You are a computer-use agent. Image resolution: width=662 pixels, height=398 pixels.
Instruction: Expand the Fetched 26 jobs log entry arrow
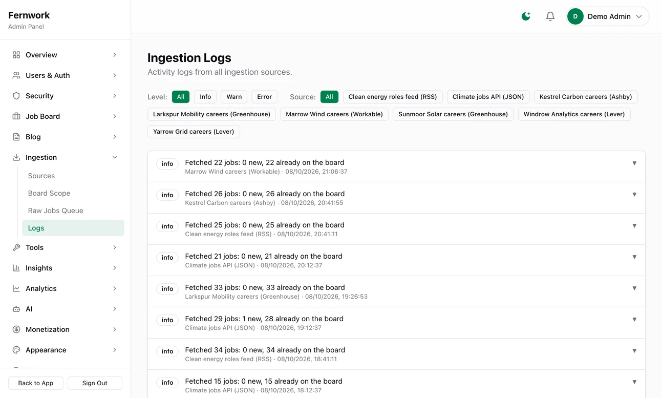[634, 195]
